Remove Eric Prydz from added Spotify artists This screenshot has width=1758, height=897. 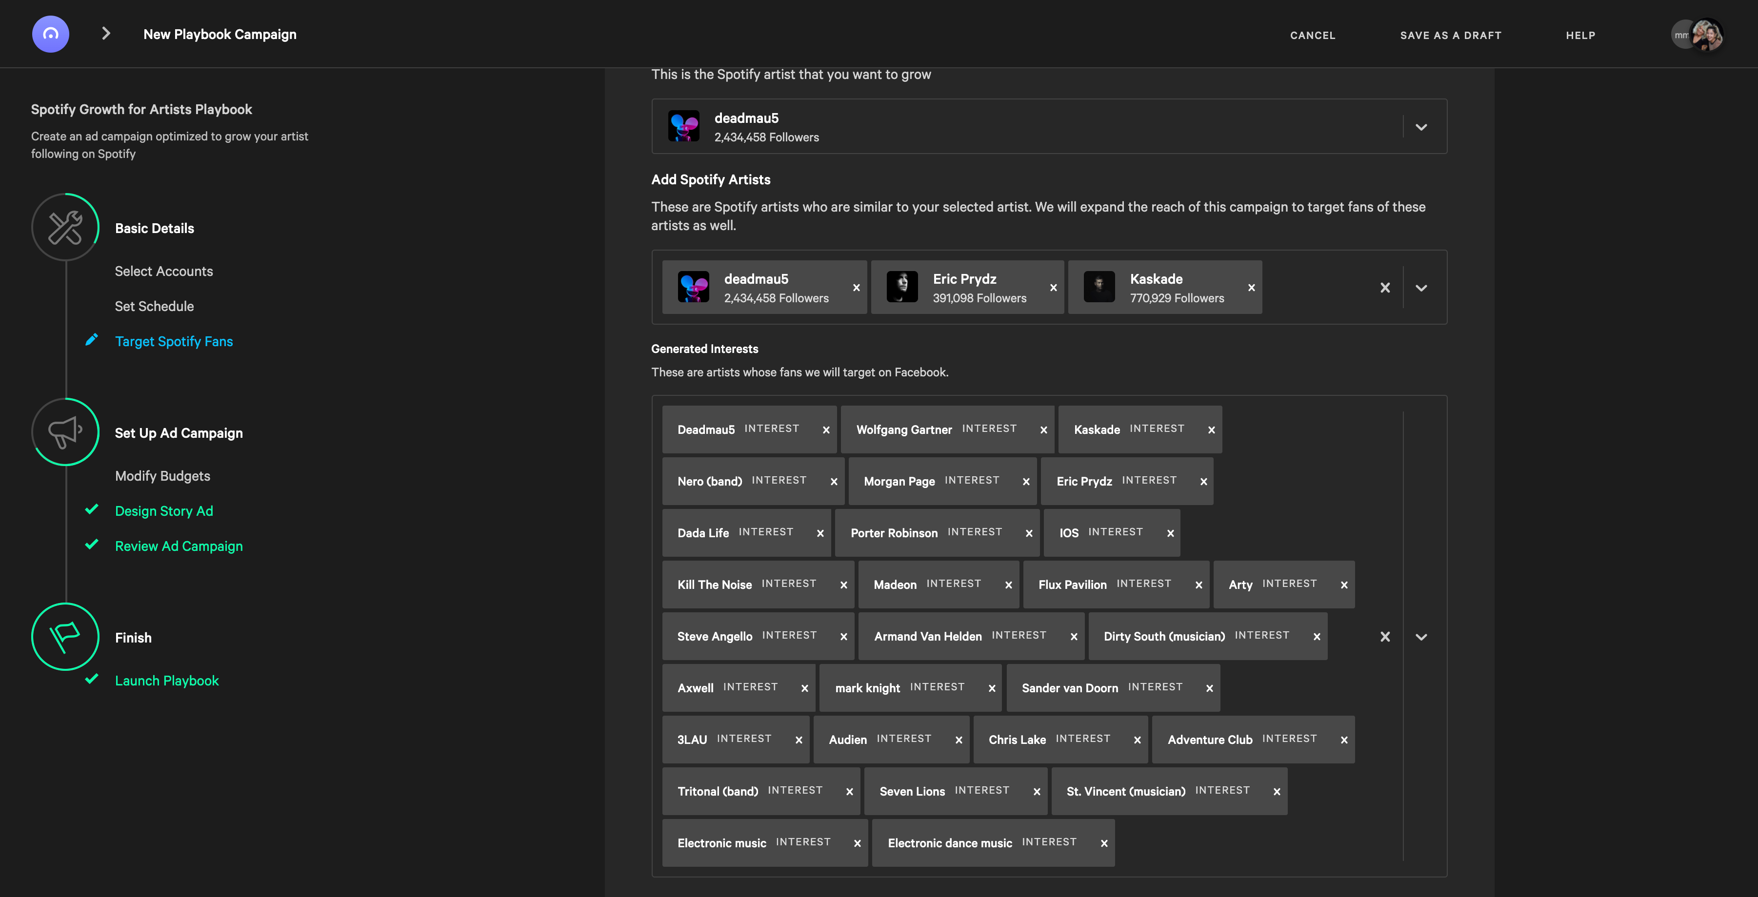click(1054, 288)
